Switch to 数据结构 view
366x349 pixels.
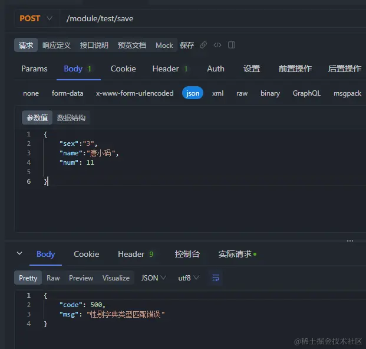pos(71,118)
